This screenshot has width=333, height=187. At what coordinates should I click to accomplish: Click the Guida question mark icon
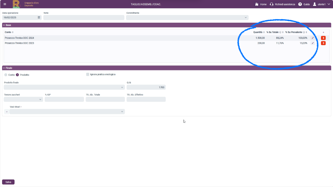(300, 4)
